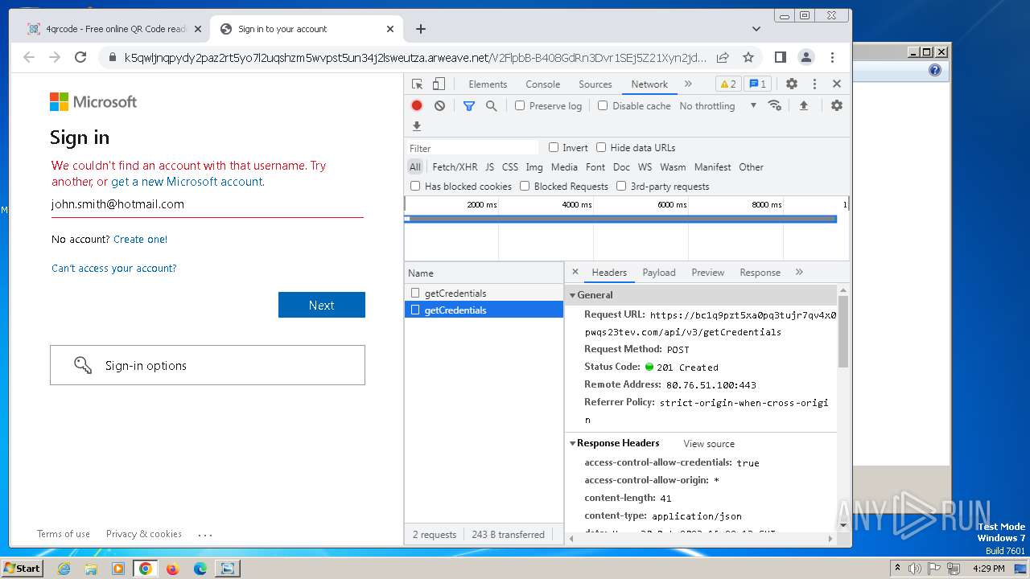This screenshot has width=1030, height=579.
Task: Enable Disable cache checkbox
Action: pyautogui.click(x=603, y=105)
